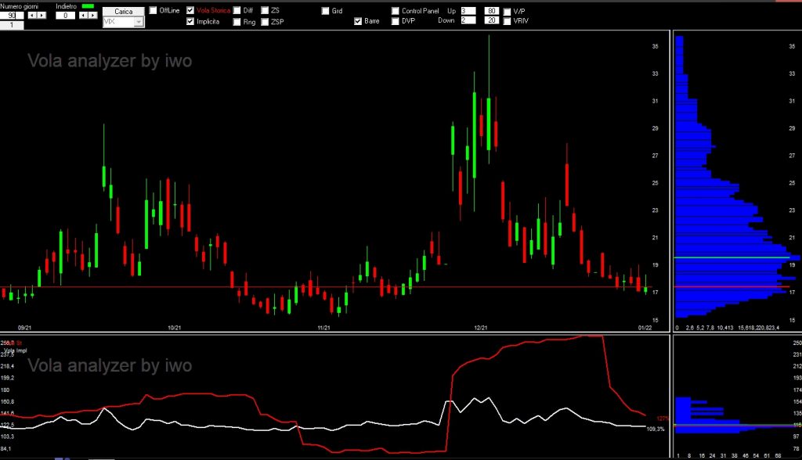802x460 pixels.
Task: Uncheck the Implicita checkbox
Action: pos(190,21)
